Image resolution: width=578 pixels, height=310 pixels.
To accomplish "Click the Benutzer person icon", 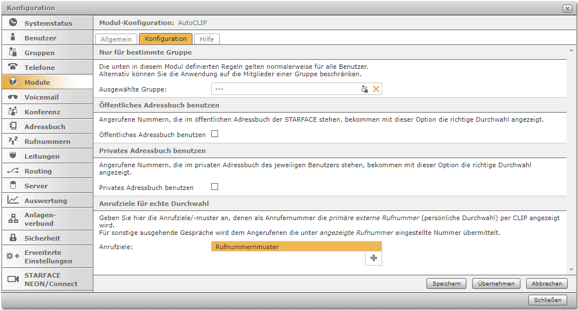I will click(13, 38).
